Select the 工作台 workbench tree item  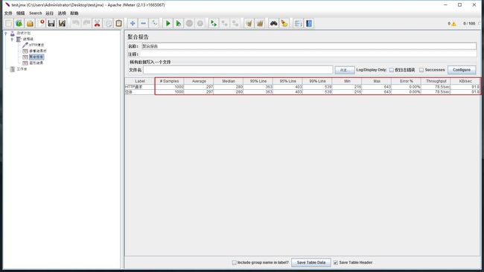coord(22,69)
